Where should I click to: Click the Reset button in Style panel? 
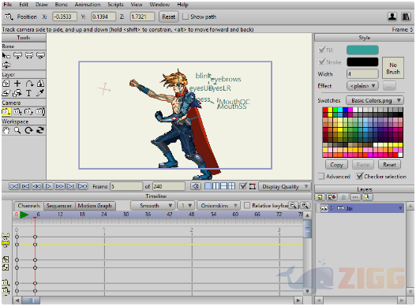click(x=389, y=165)
